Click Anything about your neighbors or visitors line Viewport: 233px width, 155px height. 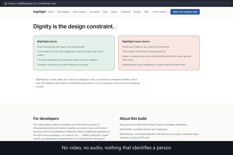point(154,65)
